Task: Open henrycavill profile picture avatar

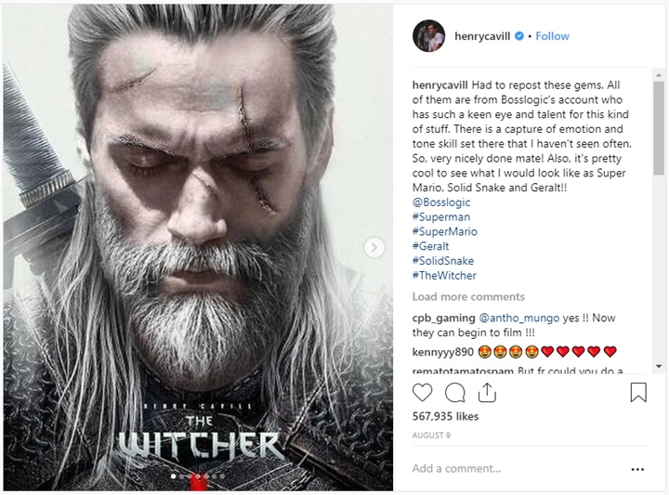Action: click(x=428, y=36)
